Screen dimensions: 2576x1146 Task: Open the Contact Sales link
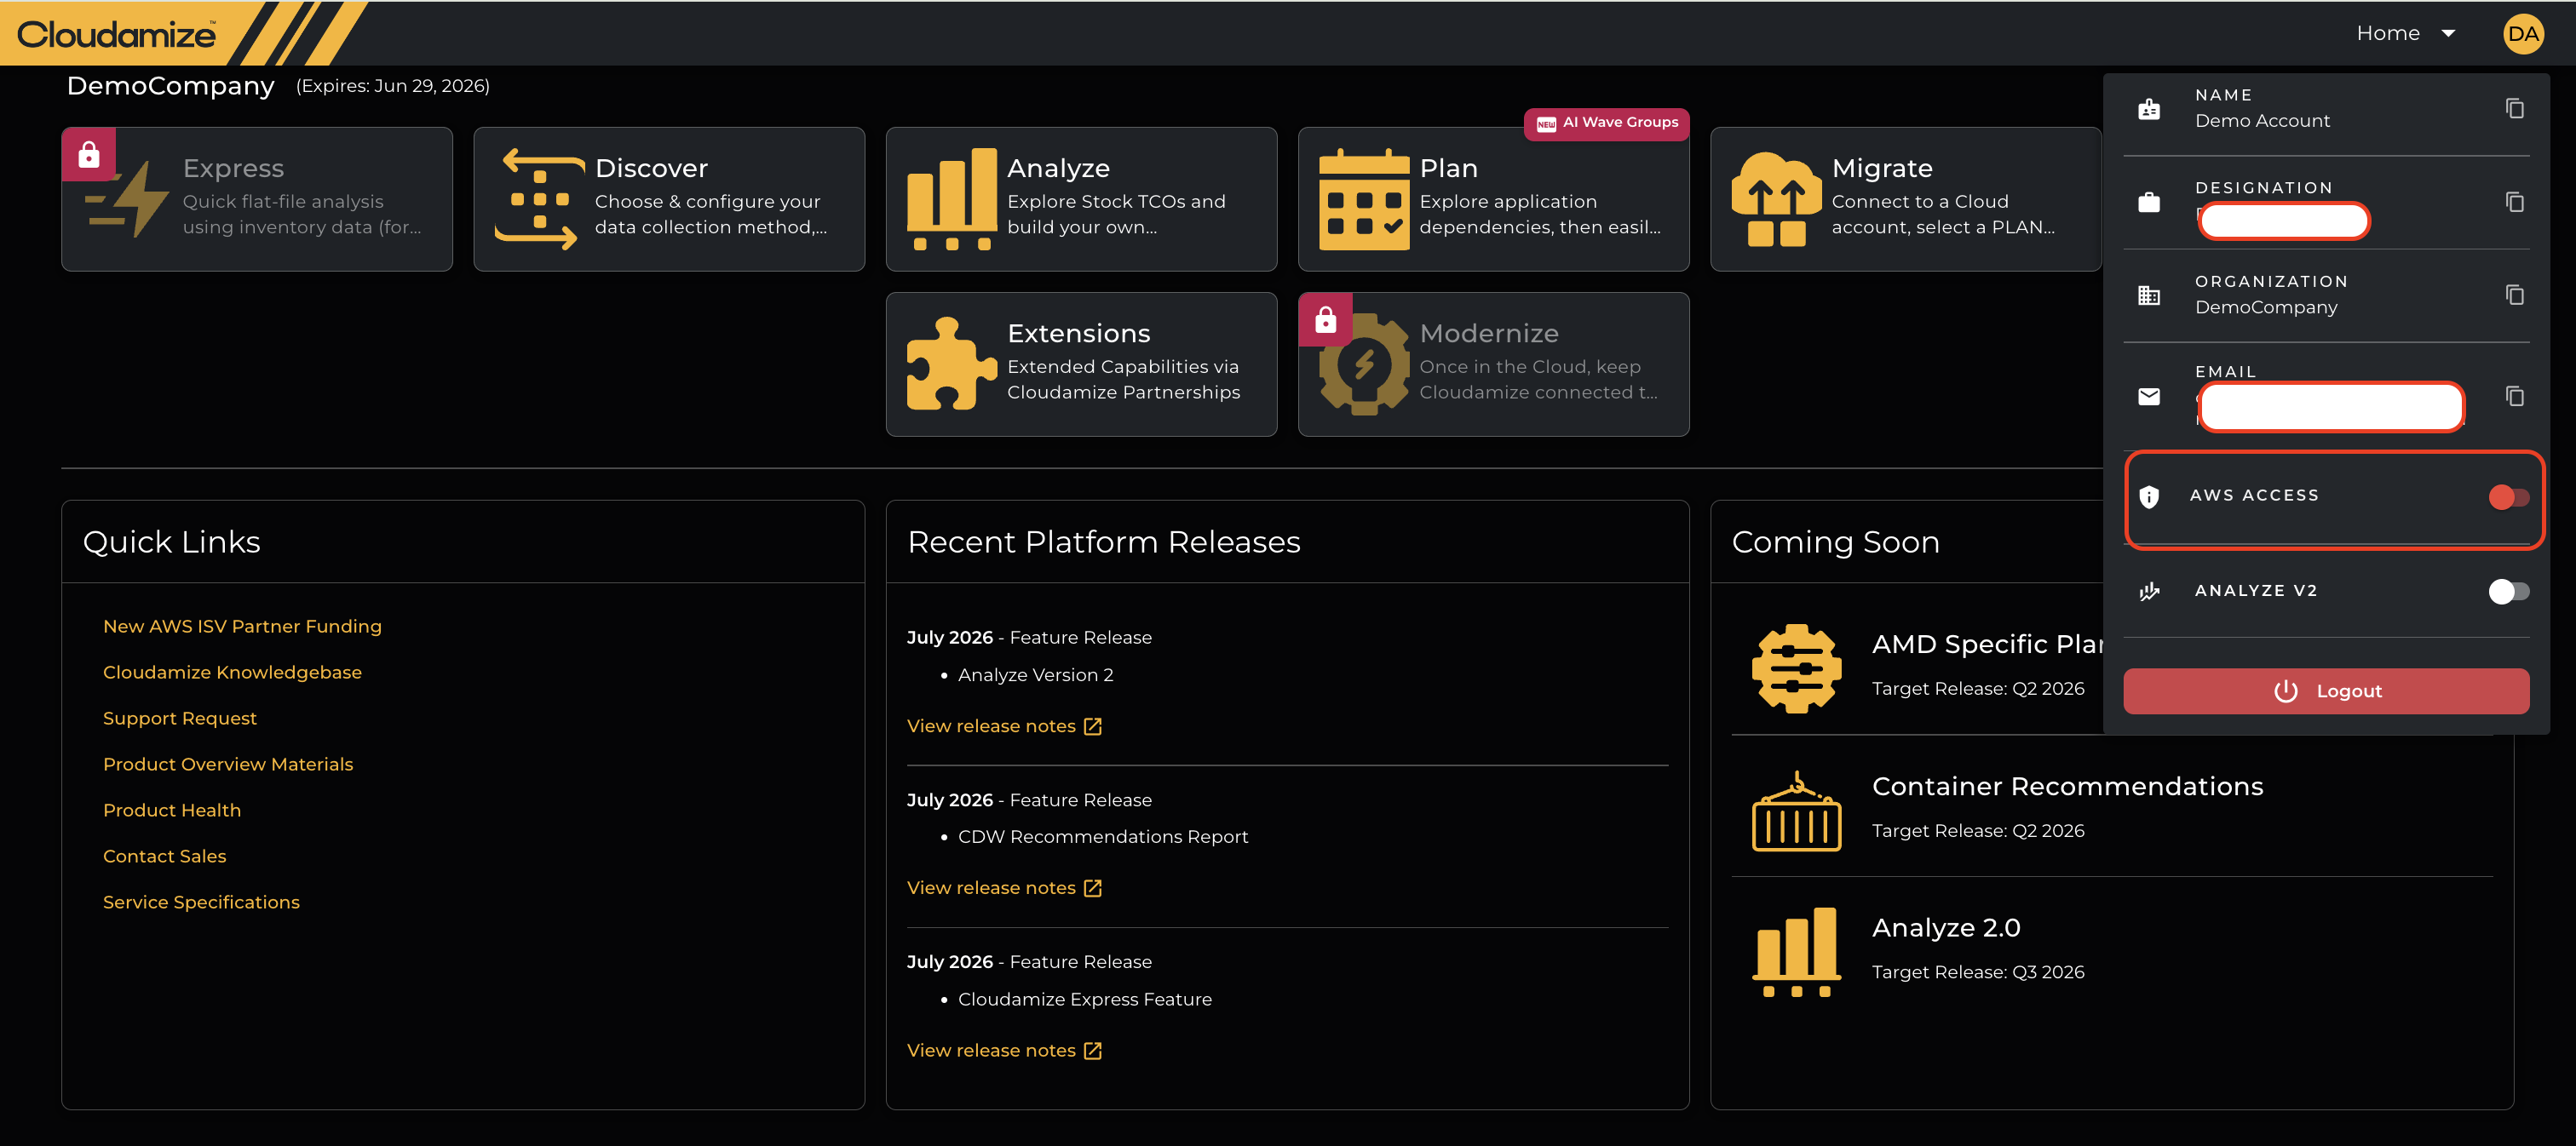click(165, 857)
